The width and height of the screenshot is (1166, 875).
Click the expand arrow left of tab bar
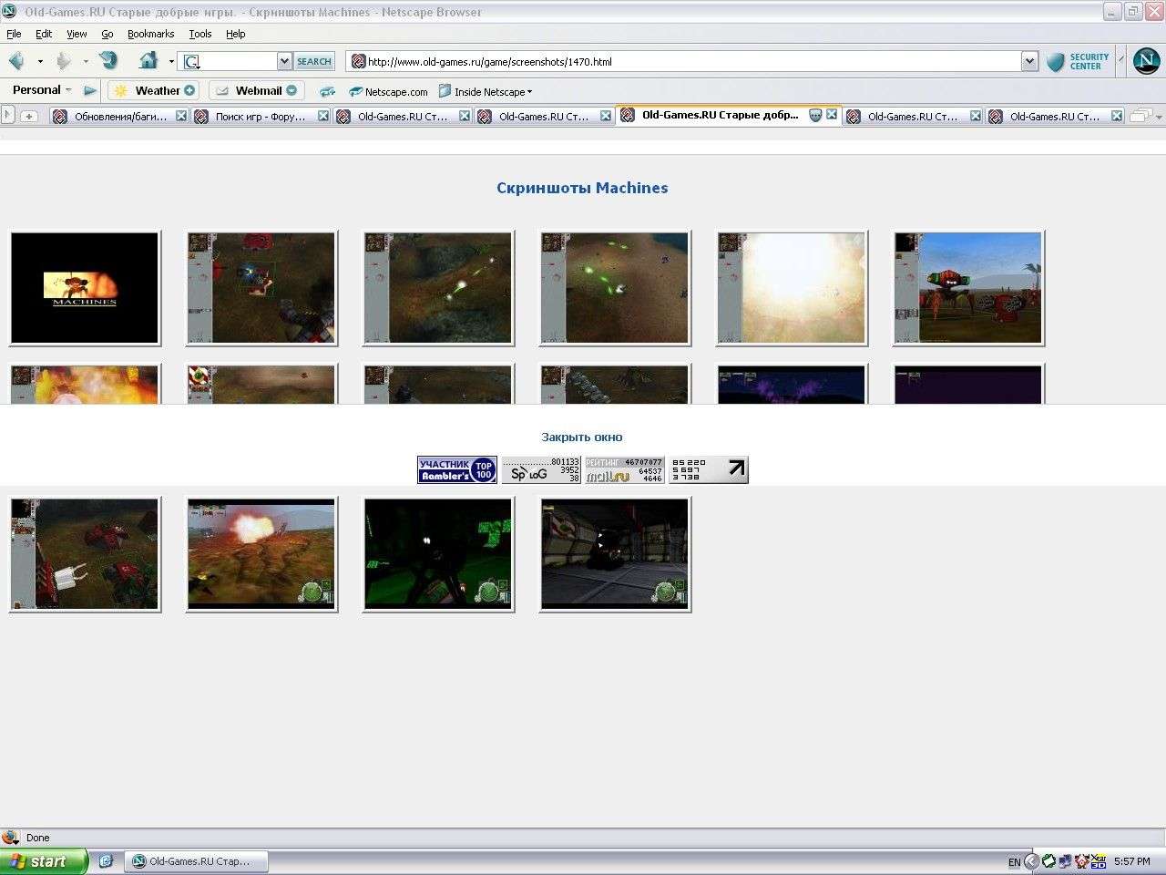tap(8, 116)
